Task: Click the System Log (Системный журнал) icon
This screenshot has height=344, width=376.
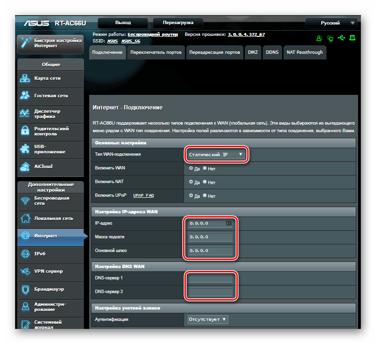Action: [x=25, y=324]
